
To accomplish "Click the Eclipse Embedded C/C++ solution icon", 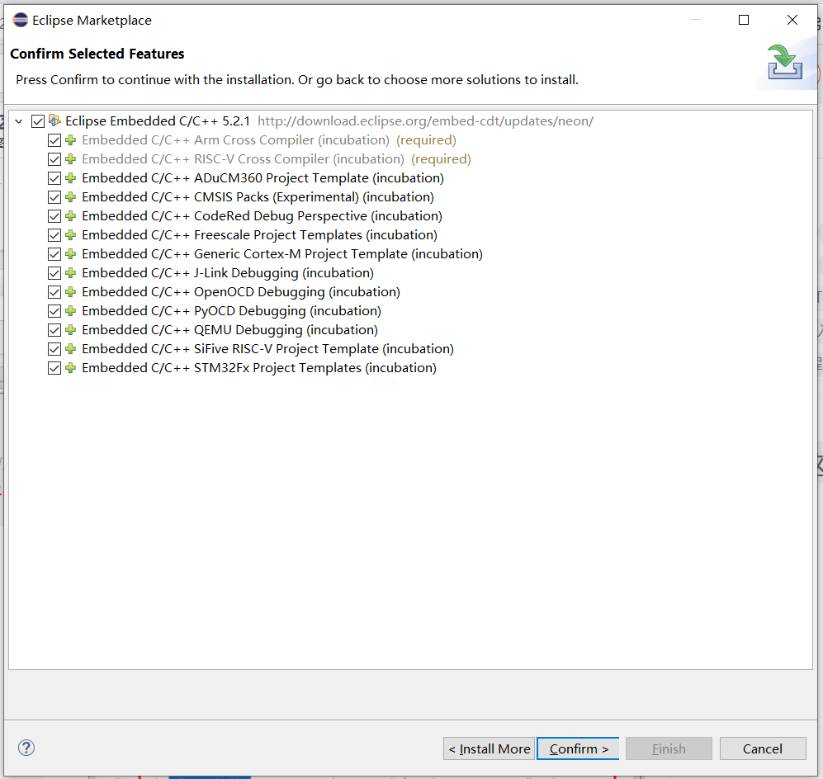I will pyautogui.click(x=54, y=120).
